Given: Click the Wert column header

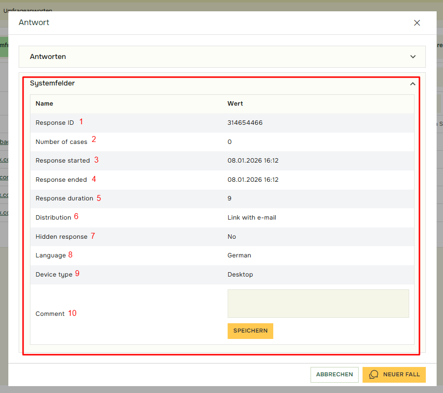Looking at the screenshot, I should tap(235, 104).
